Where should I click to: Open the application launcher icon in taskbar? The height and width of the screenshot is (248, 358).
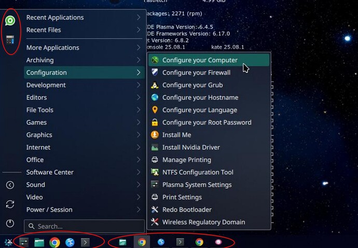(x=8, y=242)
